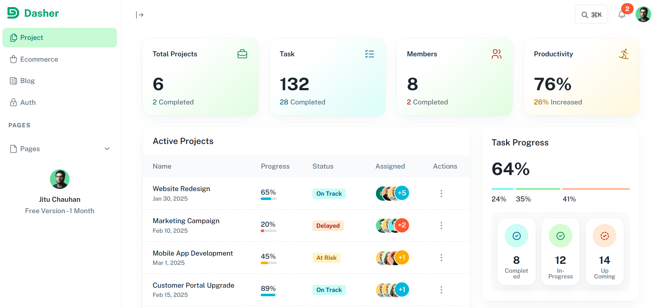
Task: Open actions menu for Customer Portal Upgrade
Action: pos(441,289)
